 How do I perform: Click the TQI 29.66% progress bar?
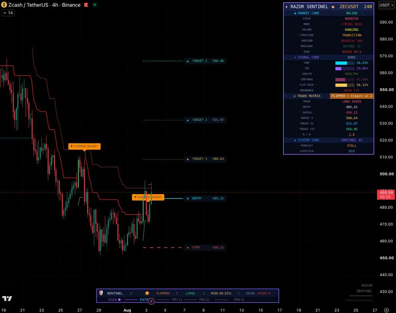(x=345, y=68)
